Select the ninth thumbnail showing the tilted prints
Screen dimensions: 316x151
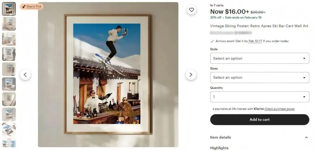tap(9, 129)
